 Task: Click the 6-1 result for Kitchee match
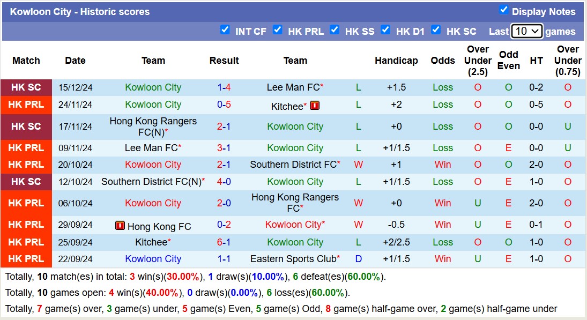(224, 242)
